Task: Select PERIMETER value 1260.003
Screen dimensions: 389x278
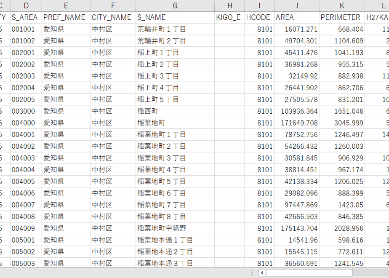Action: 342,146
